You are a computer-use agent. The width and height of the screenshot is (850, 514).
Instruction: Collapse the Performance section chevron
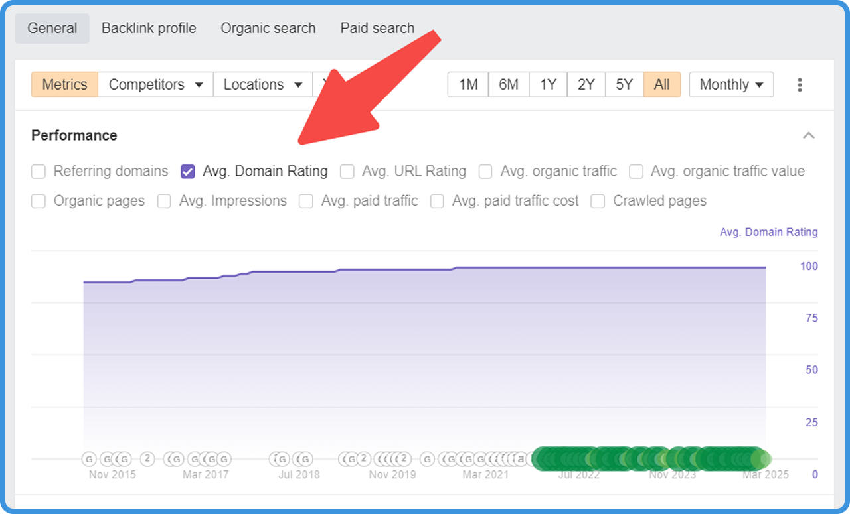(808, 135)
